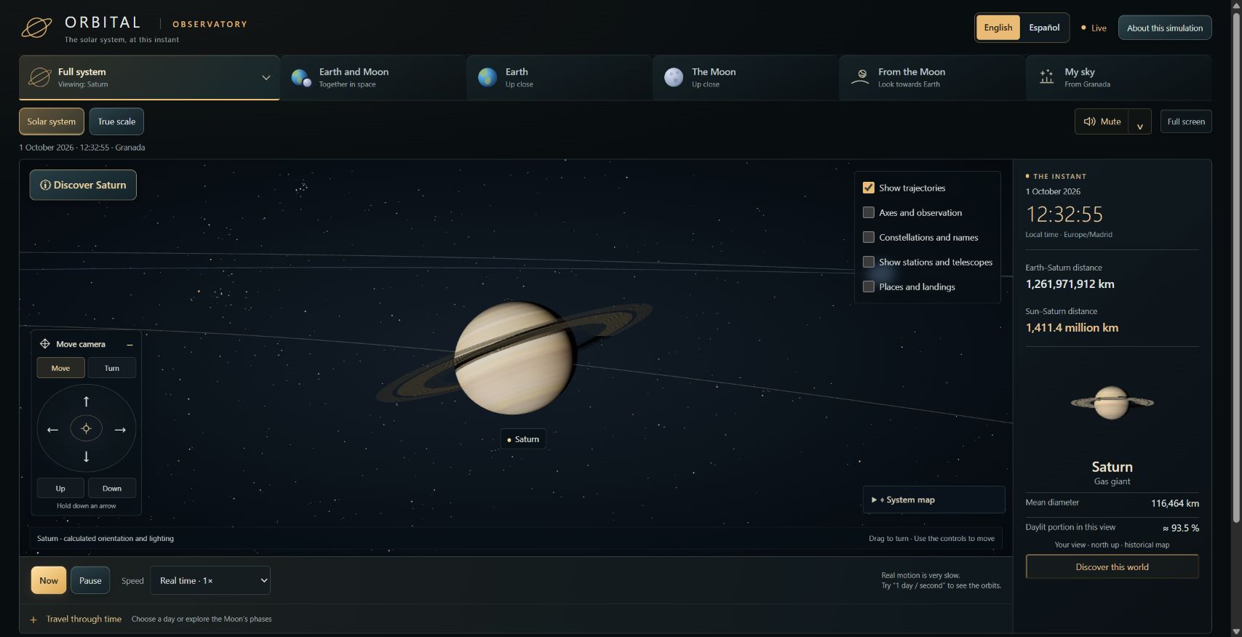The image size is (1242, 637).
Task: Enable Constellations and names checkbox
Action: pyautogui.click(x=868, y=237)
